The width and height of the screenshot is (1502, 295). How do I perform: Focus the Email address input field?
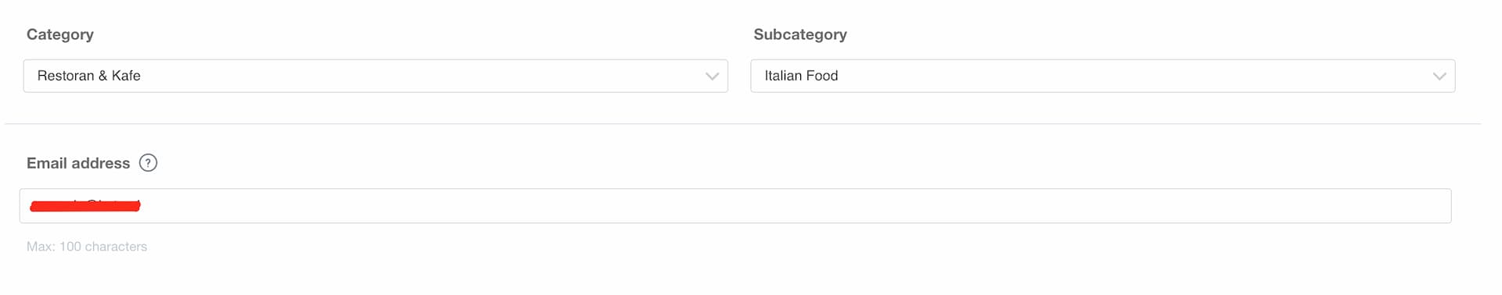click(735, 206)
